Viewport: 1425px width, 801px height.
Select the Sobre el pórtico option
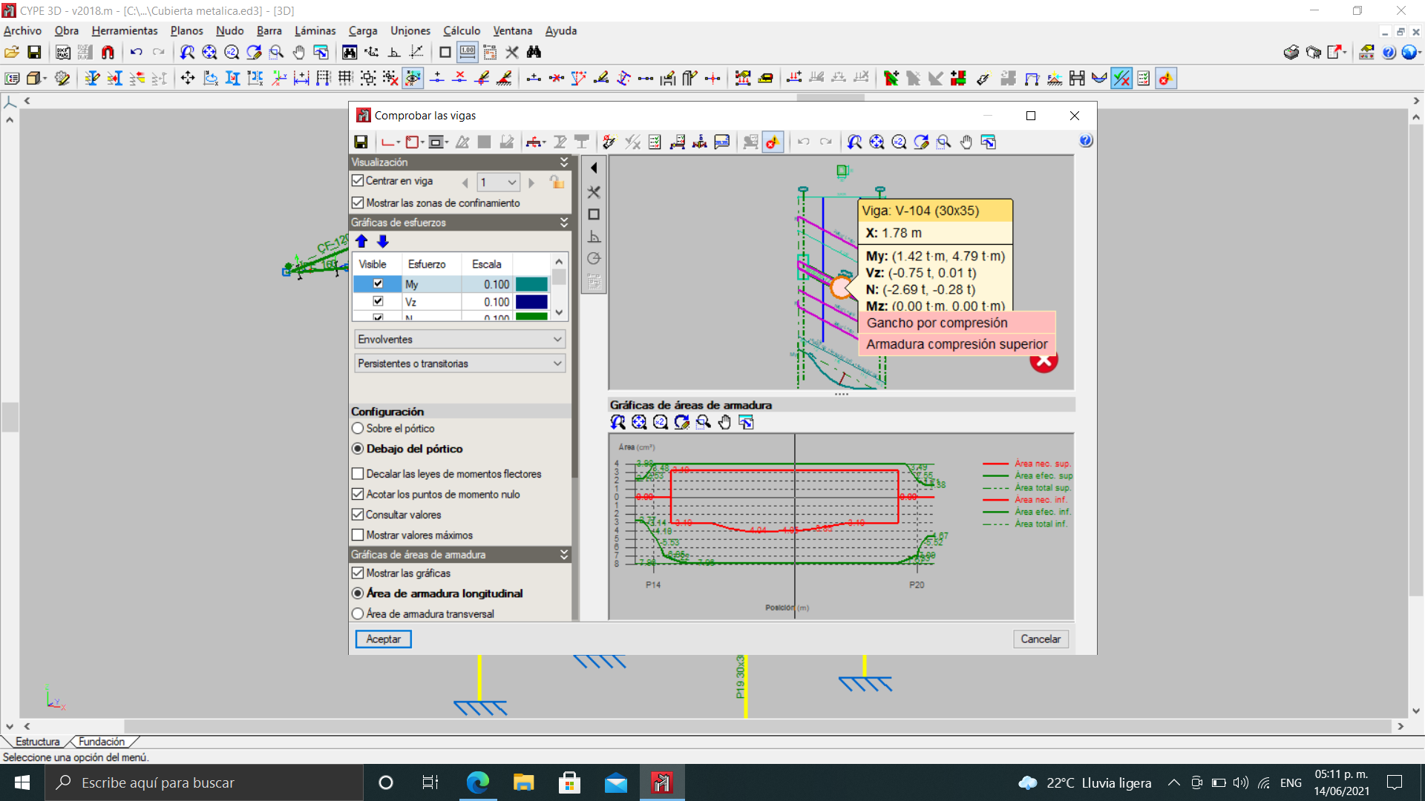coord(358,429)
